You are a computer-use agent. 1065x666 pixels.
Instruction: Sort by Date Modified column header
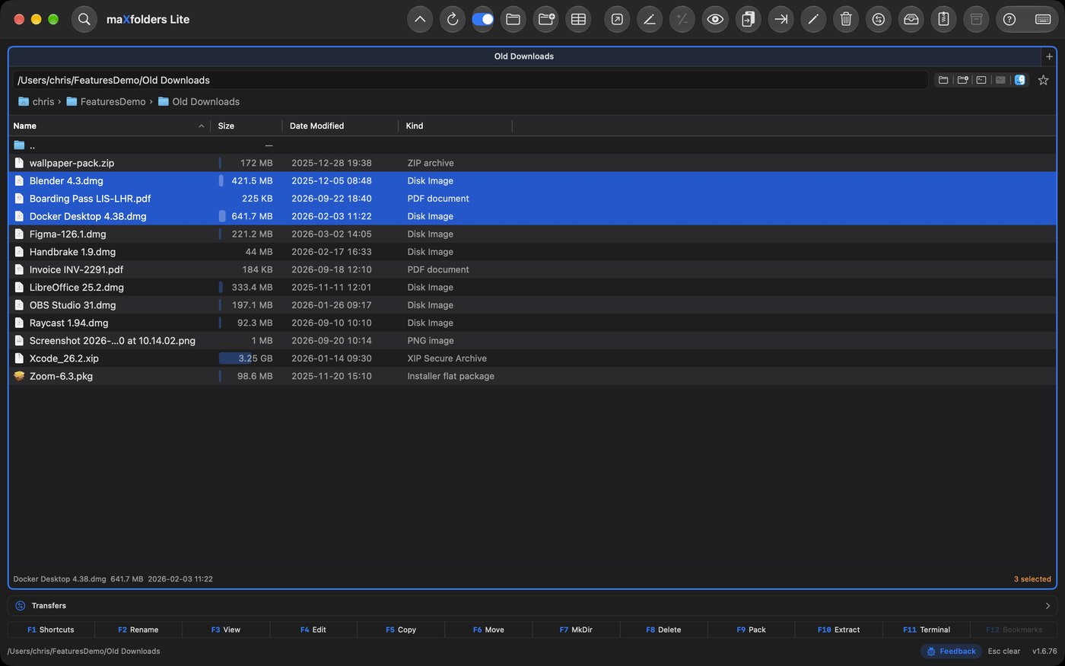(x=340, y=126)
